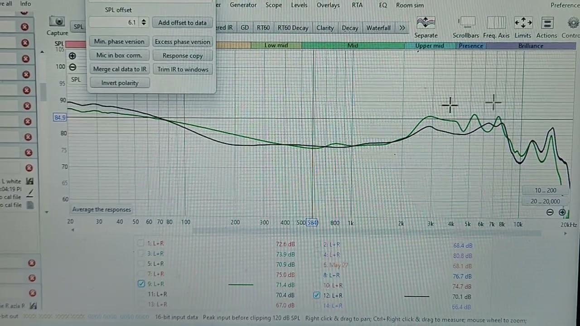
Task: Open the Clarity tab
Action: (325, 28)
